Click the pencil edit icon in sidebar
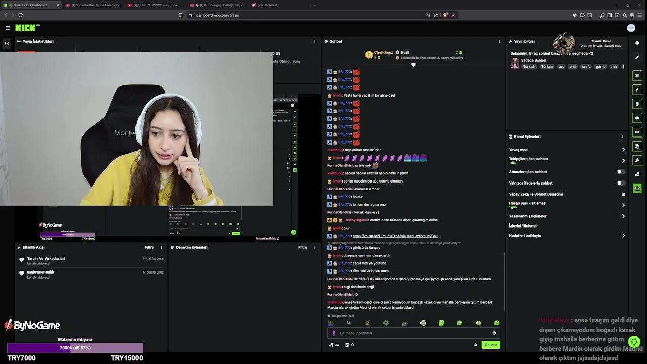Screen dimensions: 647x364 [637, 57]
